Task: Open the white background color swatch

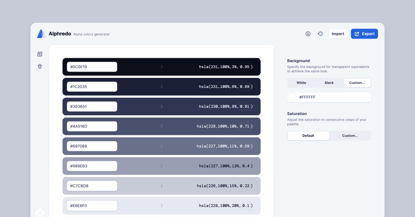Action: (x=292, y=97)
